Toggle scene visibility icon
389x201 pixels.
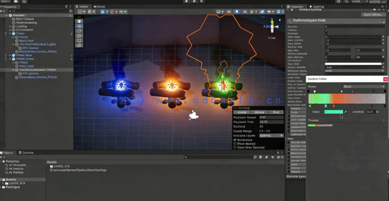(262, 11)
